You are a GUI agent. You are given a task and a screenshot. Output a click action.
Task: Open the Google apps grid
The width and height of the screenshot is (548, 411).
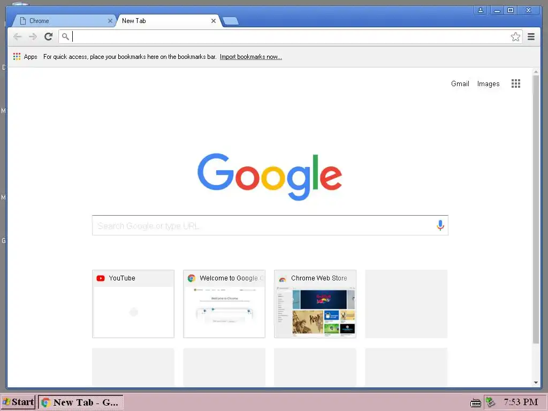[515, 83]
